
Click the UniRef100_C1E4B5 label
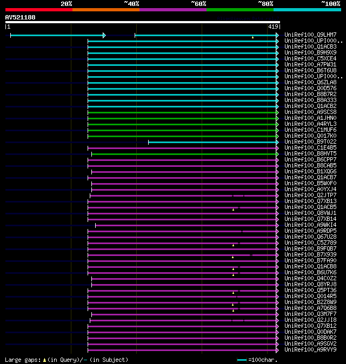(x=310, y=147)
